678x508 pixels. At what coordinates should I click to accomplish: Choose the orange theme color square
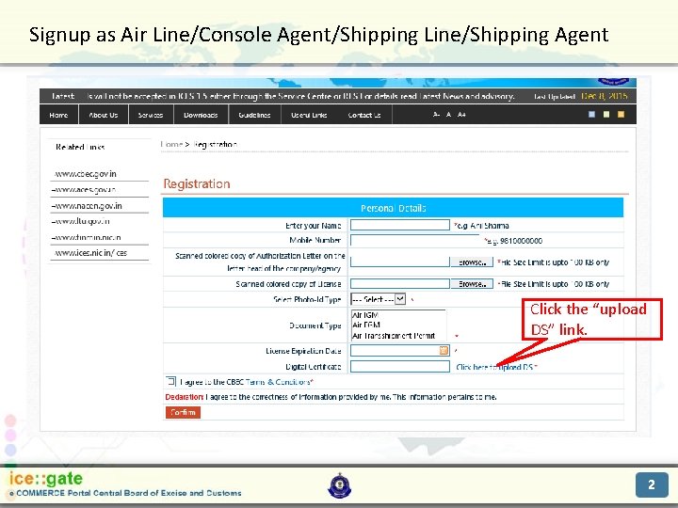621,115
